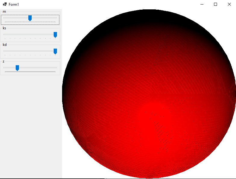Click the Form1 application icon in title bar

point(5,4)
